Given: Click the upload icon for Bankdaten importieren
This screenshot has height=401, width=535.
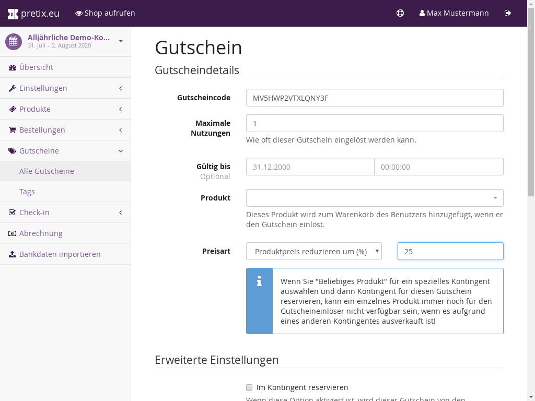Looking at the screenshot, I should (13, 254).
